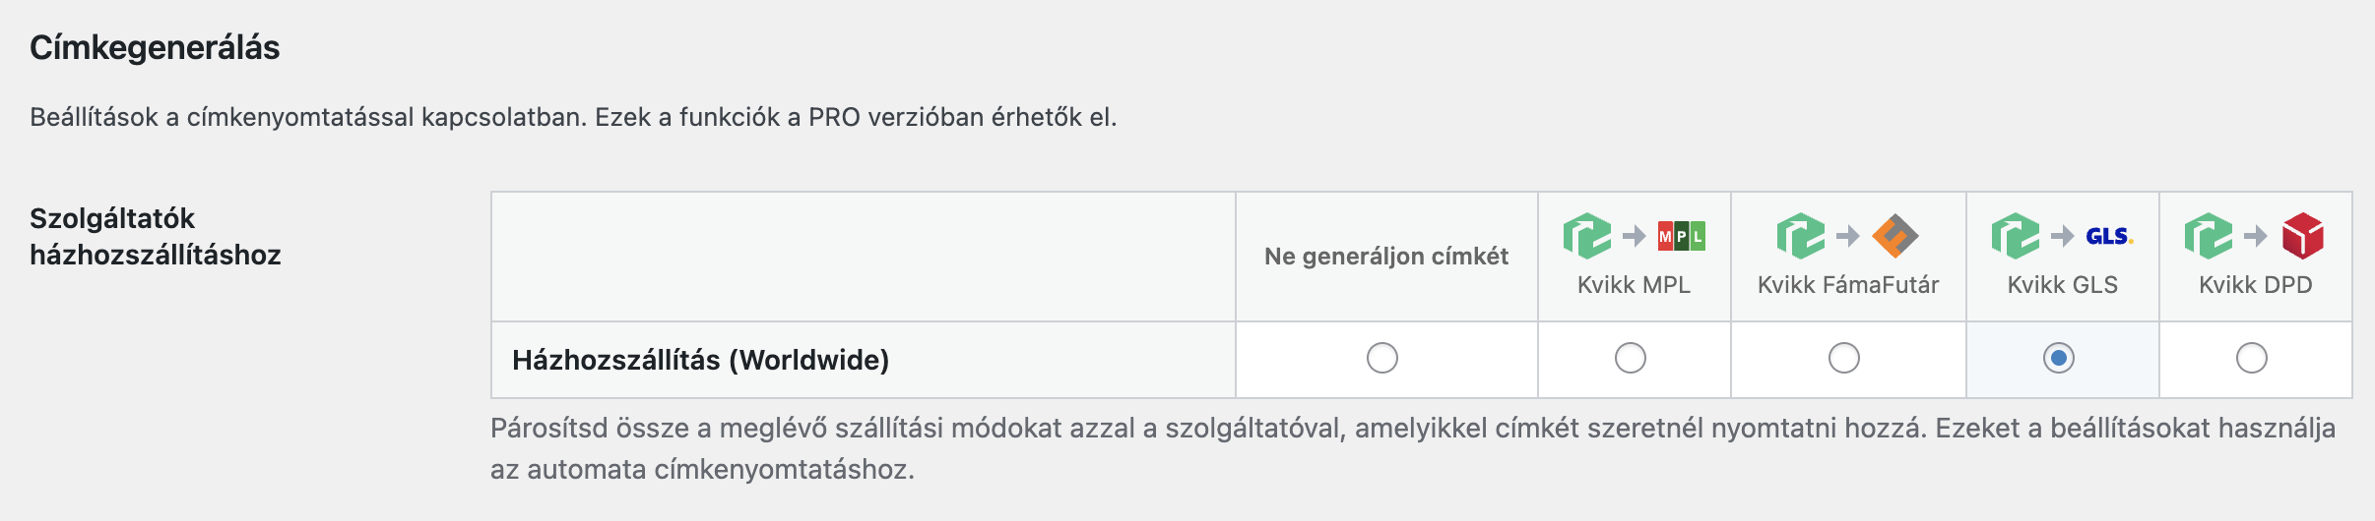Click the "Kvikk FámaFutár" column label
Viewport: 2375px width, 521px height.
(x=1848, y=285)
